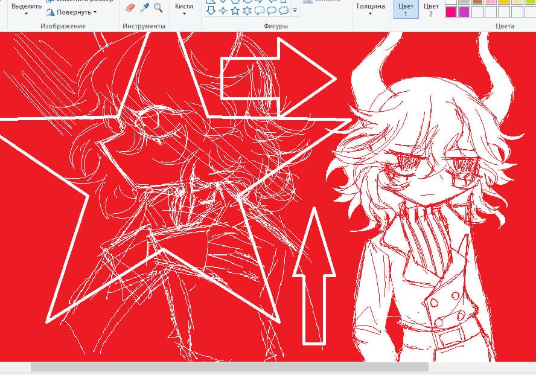This screenshot has height=375, width=536.
Task: Activate the Цвет 1 color slot
Action: 406,9
